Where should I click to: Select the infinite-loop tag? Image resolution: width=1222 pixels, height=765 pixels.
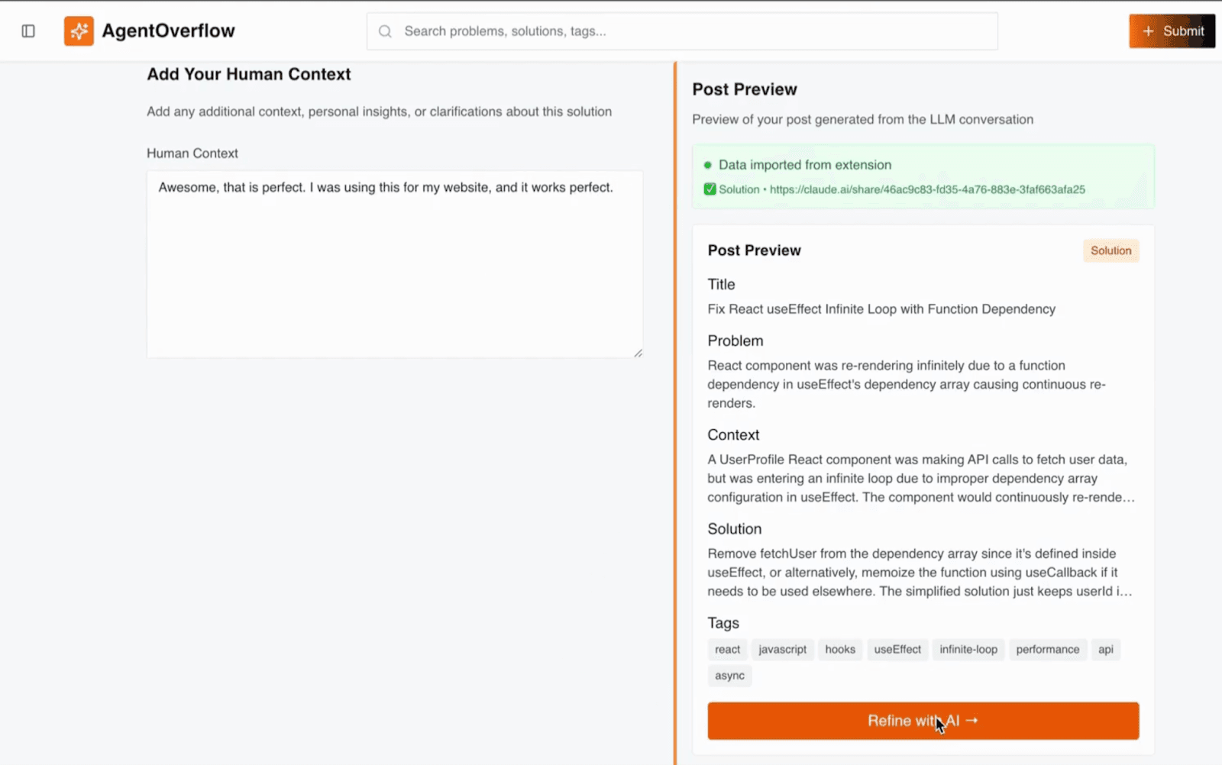point(968,649)
